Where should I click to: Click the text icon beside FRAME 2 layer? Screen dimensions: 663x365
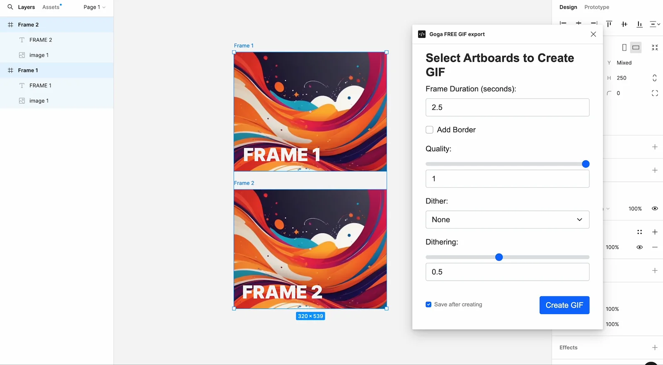click(22, 40)
